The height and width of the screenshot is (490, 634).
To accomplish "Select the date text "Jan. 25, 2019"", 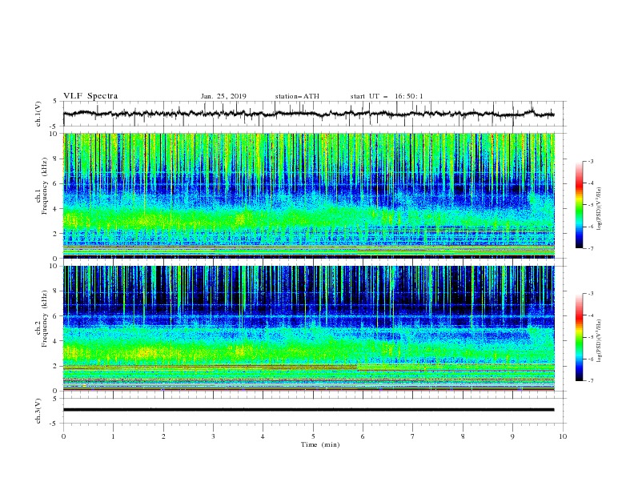I will click(223, 96).
